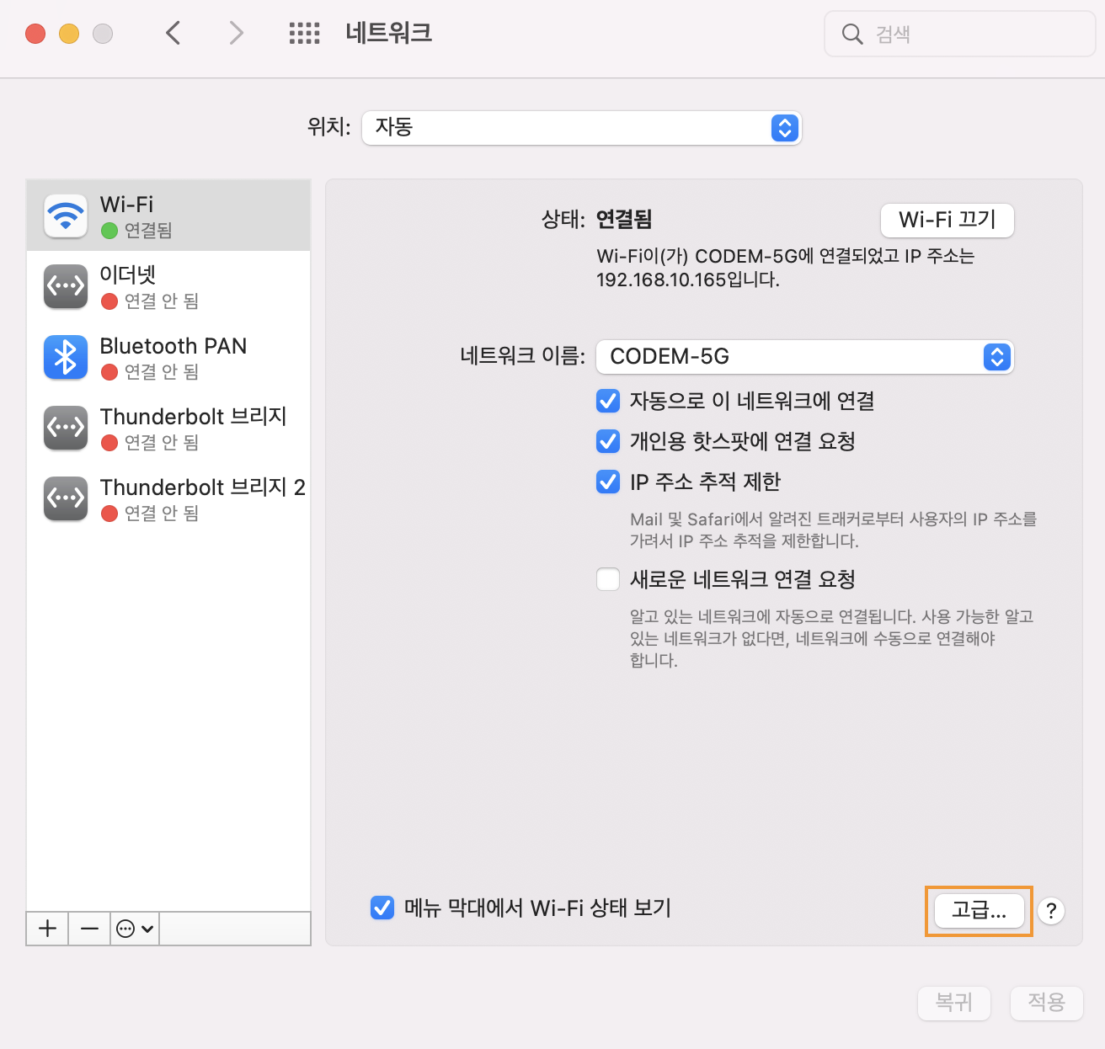Select the 이더넷 service icon
This screenshot has width=1105, height=1049.
[66, 286]
